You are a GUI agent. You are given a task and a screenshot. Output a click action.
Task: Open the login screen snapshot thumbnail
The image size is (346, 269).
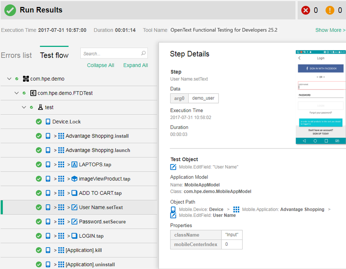pyautogui.click(x=321, y=97)
